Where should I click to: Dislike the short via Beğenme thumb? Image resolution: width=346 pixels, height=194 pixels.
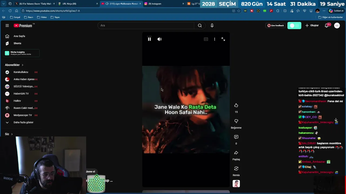(x=236, y=121)
